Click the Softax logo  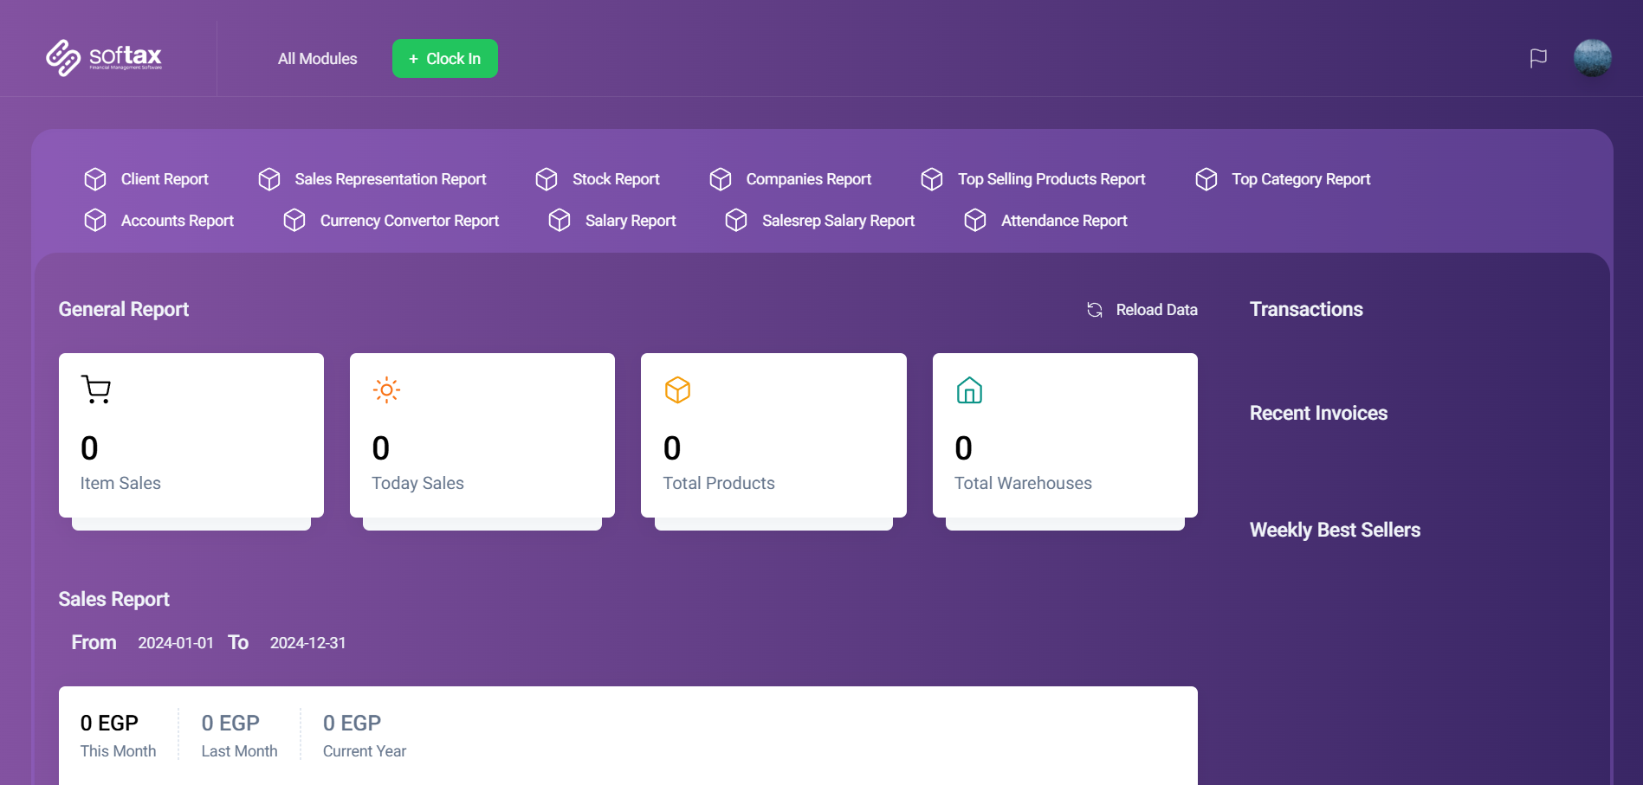[104, 58]
